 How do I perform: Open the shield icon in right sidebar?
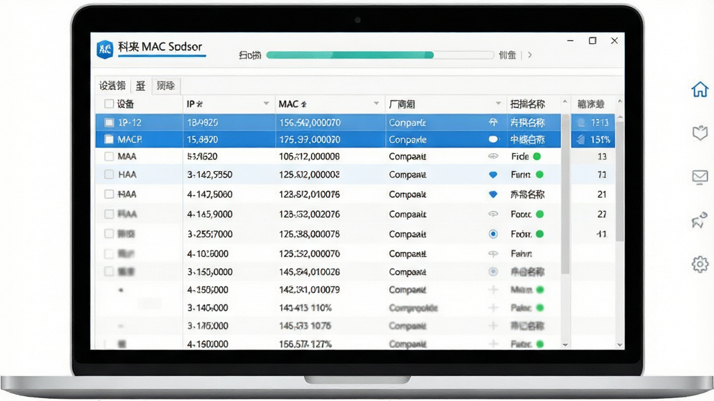click(700, 132)
